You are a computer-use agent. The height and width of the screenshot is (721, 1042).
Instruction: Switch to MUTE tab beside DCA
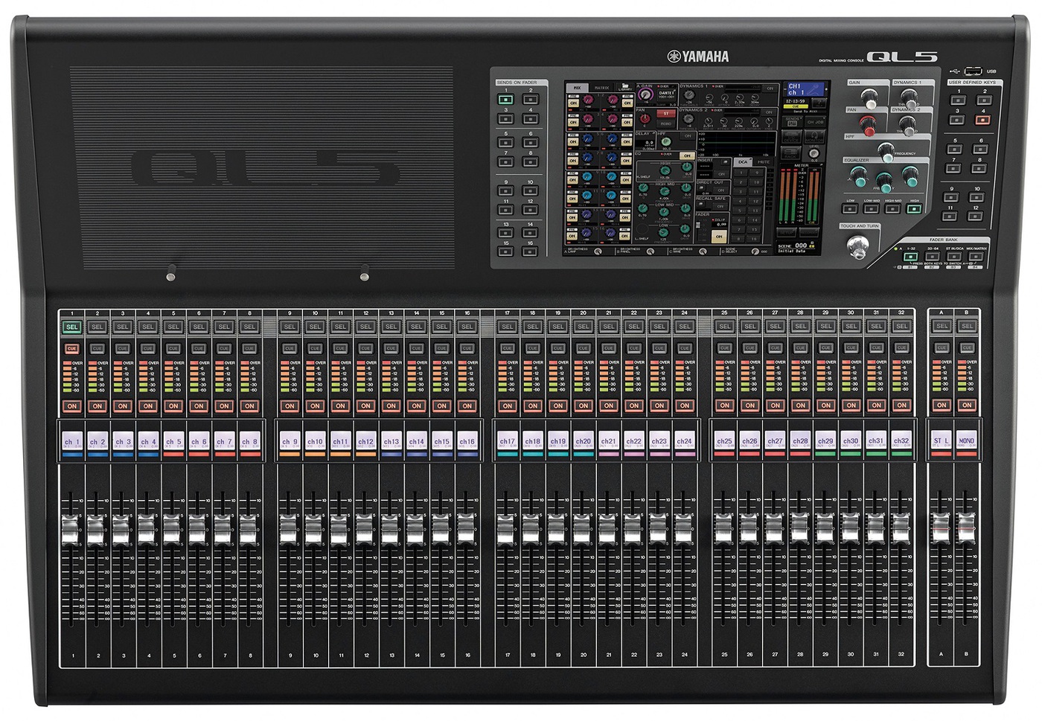[x=763, y=161]
